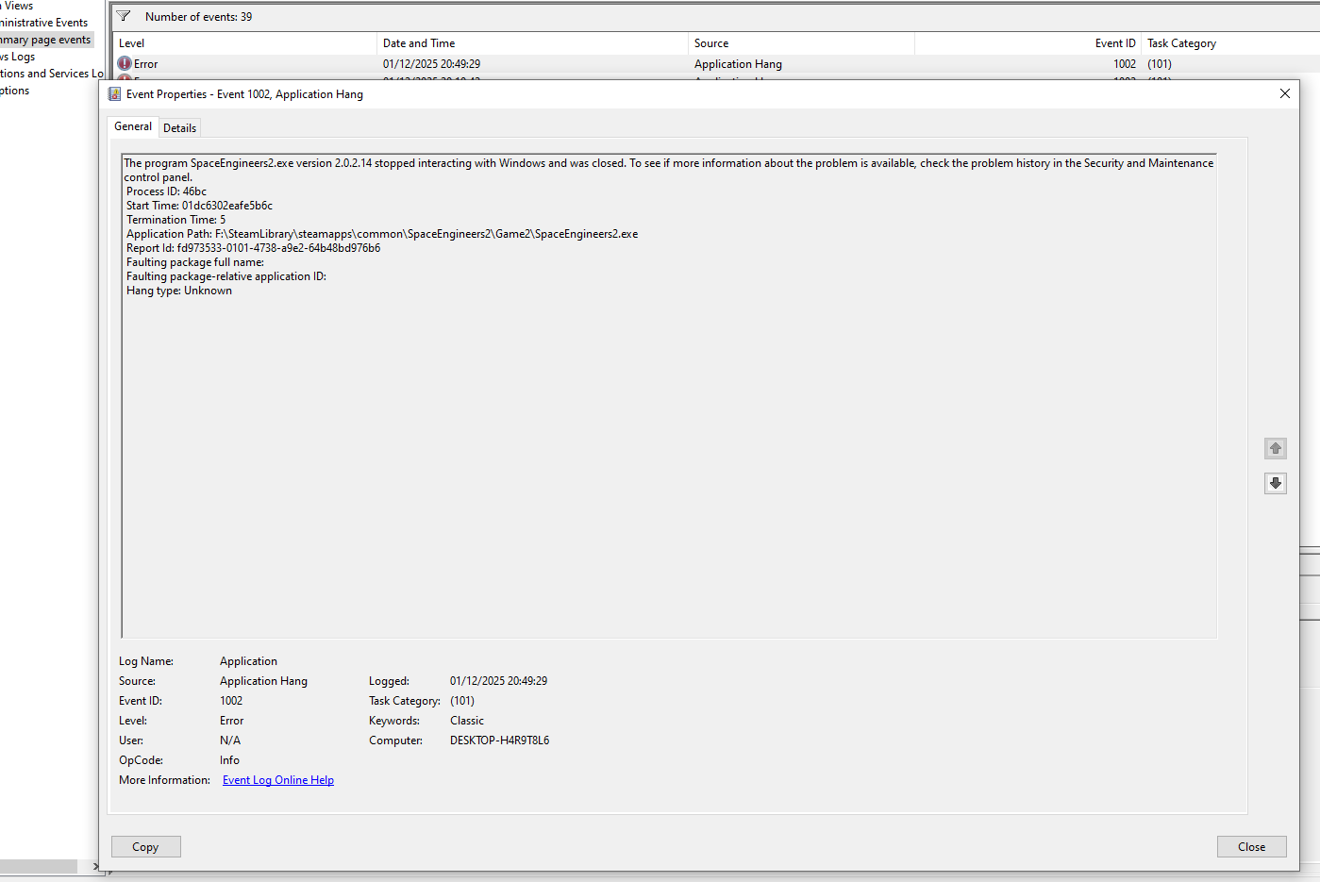This screenshot has height=882, width=1320.
Task: Open Windows Logs in the left tree
Action: [x=19, y=57]
